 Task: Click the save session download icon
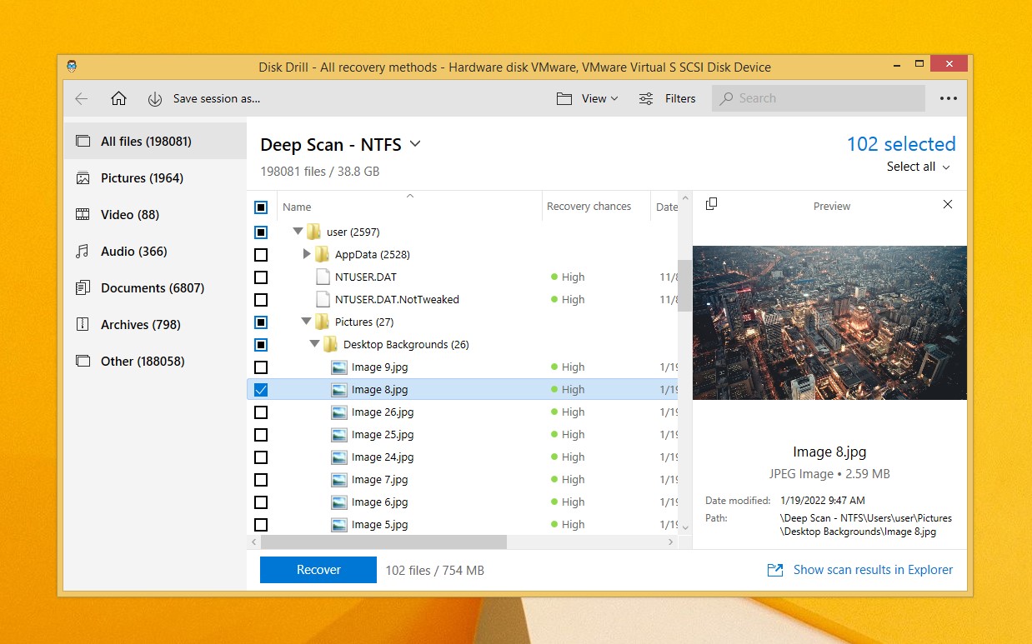(155, 99)
